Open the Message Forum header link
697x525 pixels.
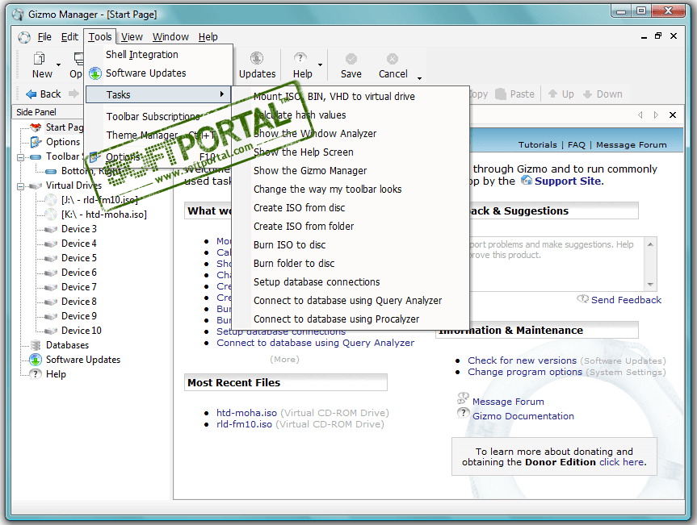[632, 144]
